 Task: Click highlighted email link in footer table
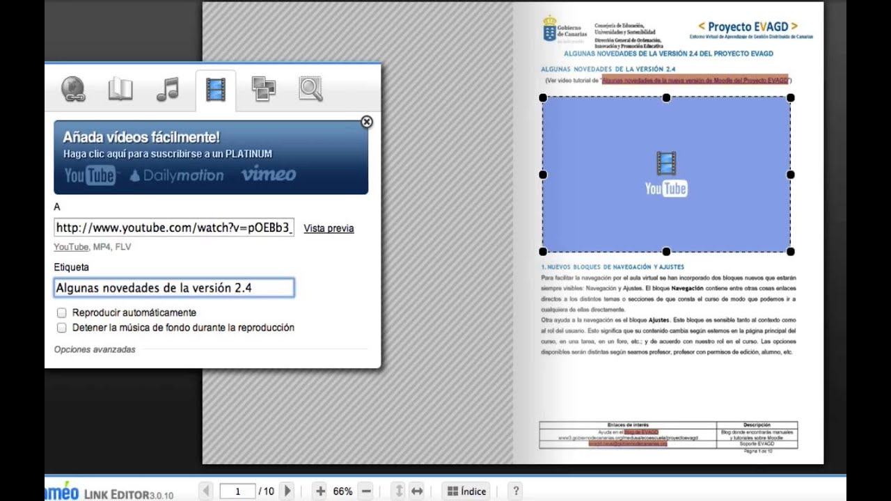pos(628,443)
